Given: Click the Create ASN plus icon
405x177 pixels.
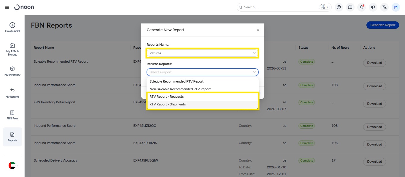Looking at the screenshot, I should pyautogui.click(x=12, y=25).
